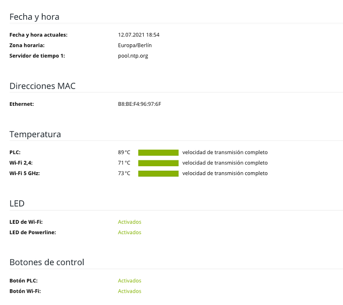Select the Ethernet MAC address value
The image size is (343, 305).
pos(140,104)
